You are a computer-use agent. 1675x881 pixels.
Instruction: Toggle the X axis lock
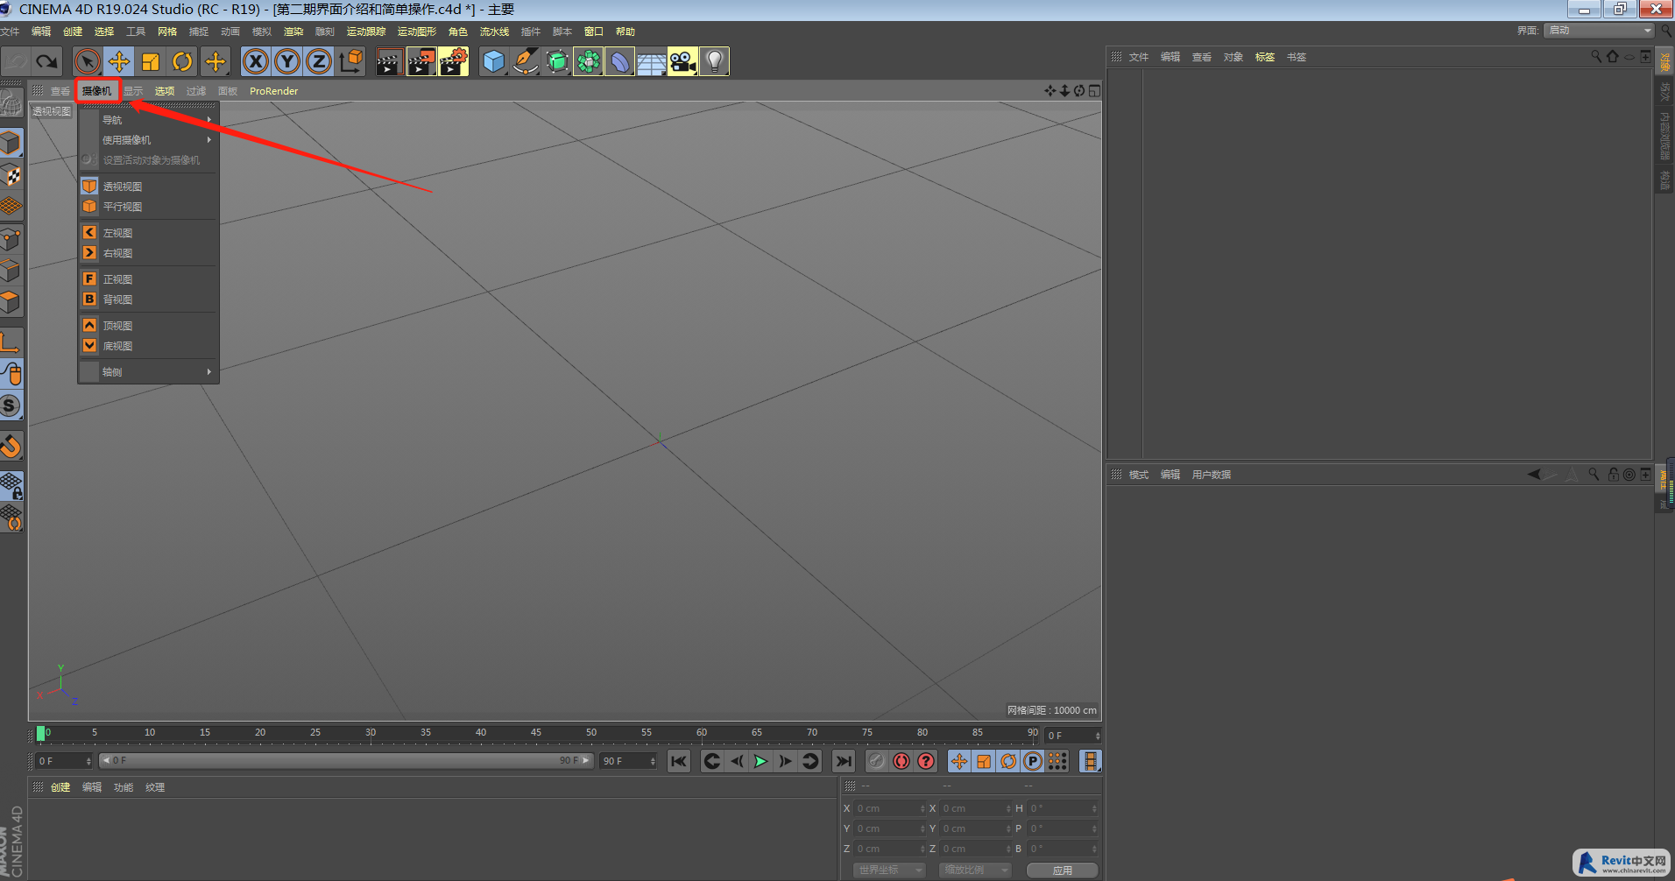tap(255, 61)
